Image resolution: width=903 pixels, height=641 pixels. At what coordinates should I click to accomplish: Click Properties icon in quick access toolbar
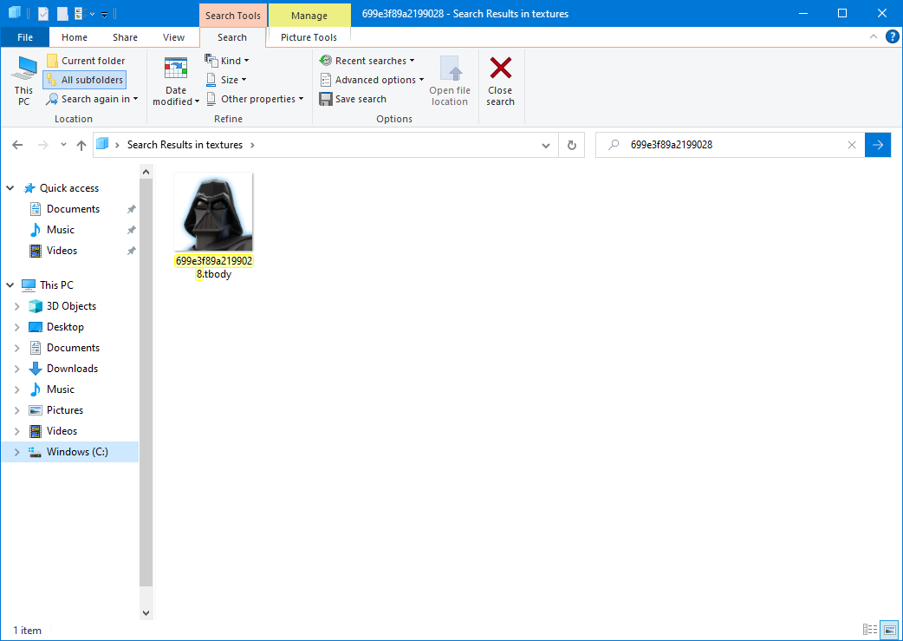(x=43, y=13)
